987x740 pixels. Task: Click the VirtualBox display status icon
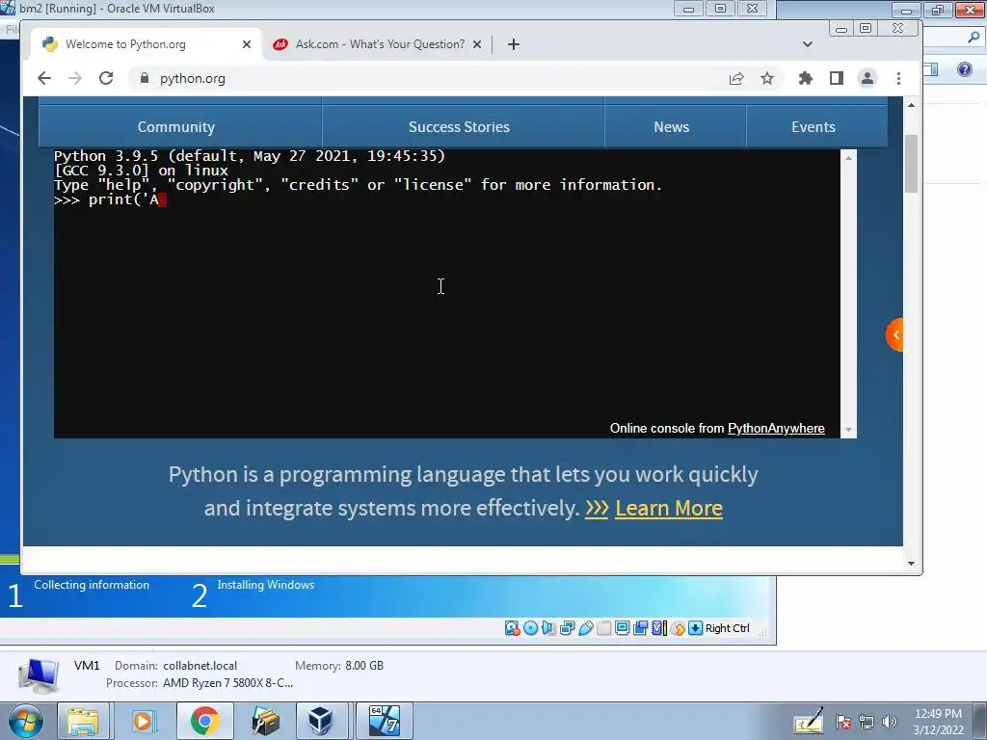(x=622, y=628)
